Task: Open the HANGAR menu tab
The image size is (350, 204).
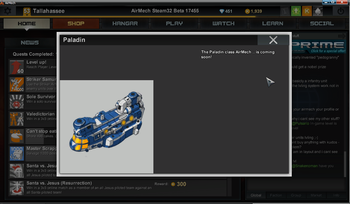Action: coord(125,23)
